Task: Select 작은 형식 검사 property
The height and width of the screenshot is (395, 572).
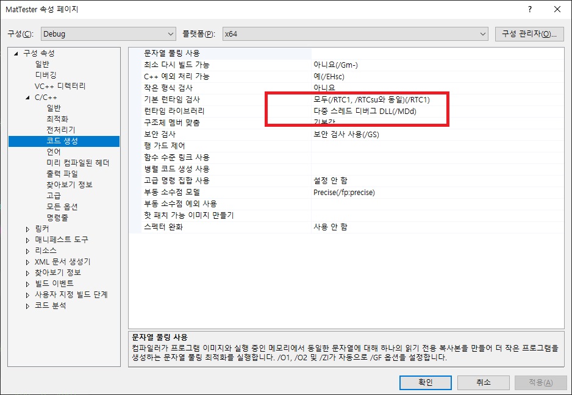Action: click(x=168, y=88)
